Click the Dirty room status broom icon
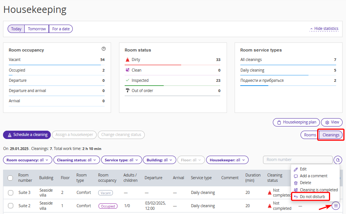The width and height of the screenshot is (346, 214). coord(127,60)
